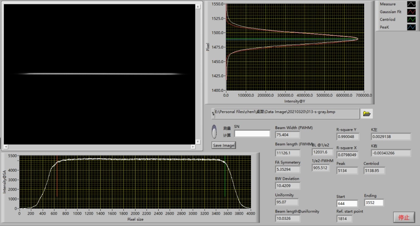Click the PeaK legend line icon

tap(411, 27)
